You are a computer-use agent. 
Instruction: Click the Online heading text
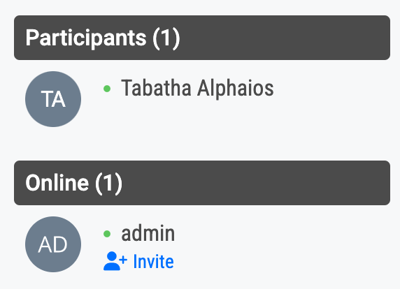coord(57,183)
